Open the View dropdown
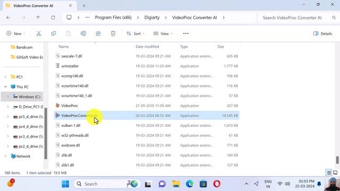340x191 pixels. coord(163,33)
